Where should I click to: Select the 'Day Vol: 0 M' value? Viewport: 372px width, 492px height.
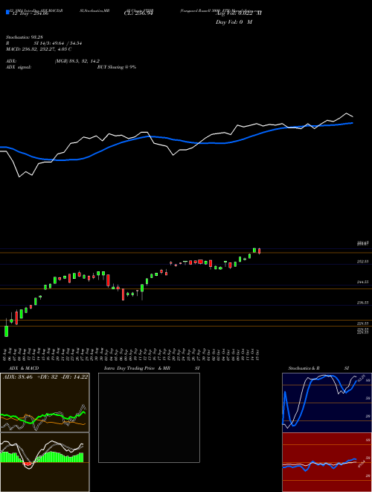tap(234, 22)
